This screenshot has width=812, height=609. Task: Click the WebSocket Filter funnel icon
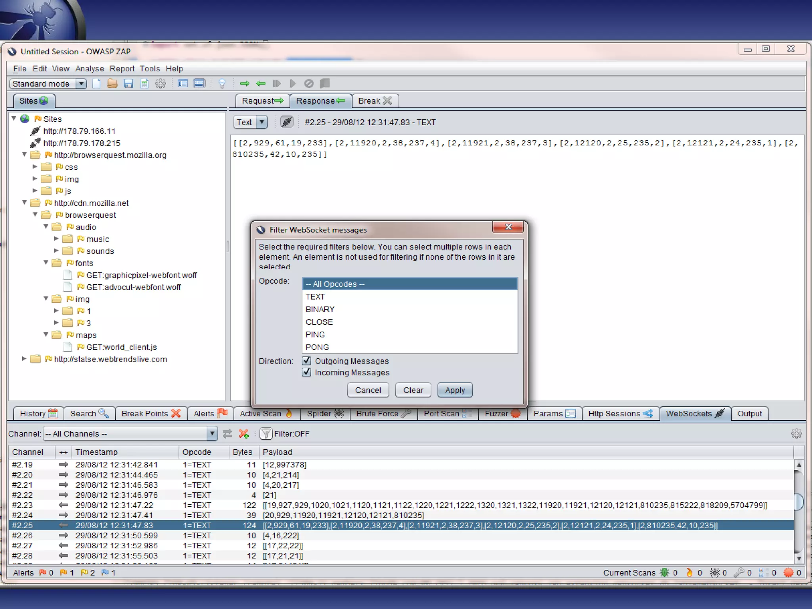pos(266,434)
